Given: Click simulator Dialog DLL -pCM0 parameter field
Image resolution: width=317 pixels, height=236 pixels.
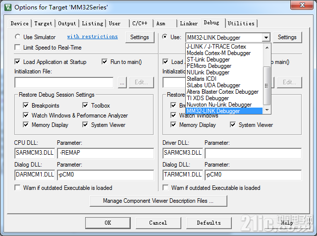Looking at the screenshot, I should click(106, 175).
